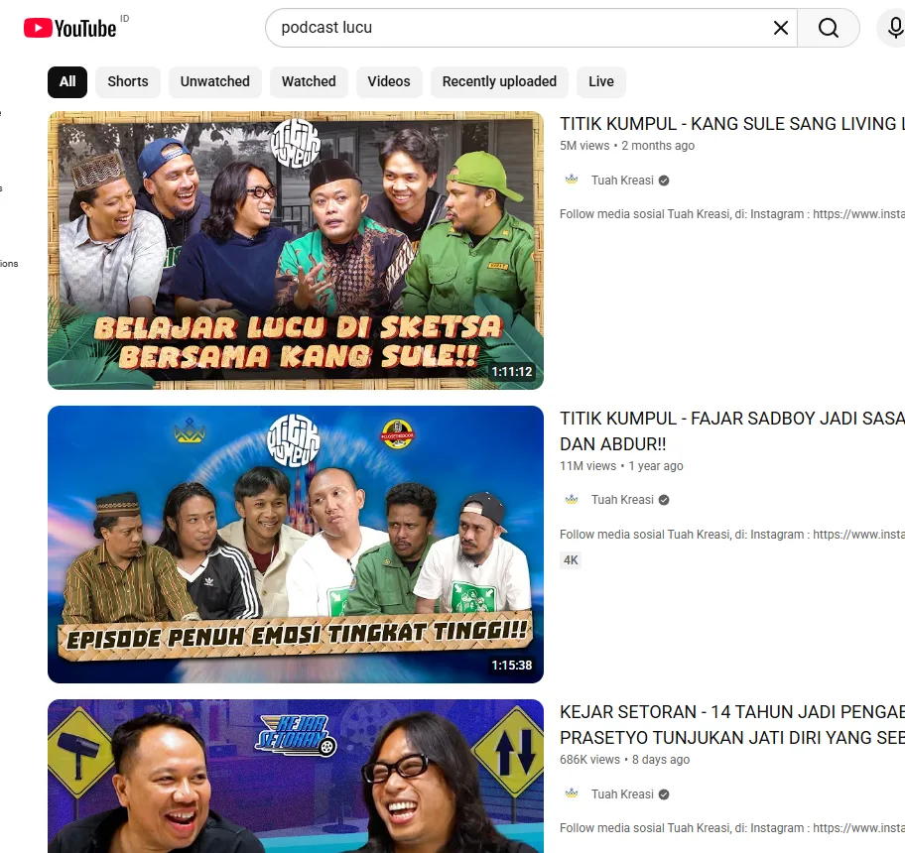Click verified badge beside Tuah Kreasi, Fajar Sadboy video
Screen dimensions: 905x853
[x=664, y=500]
